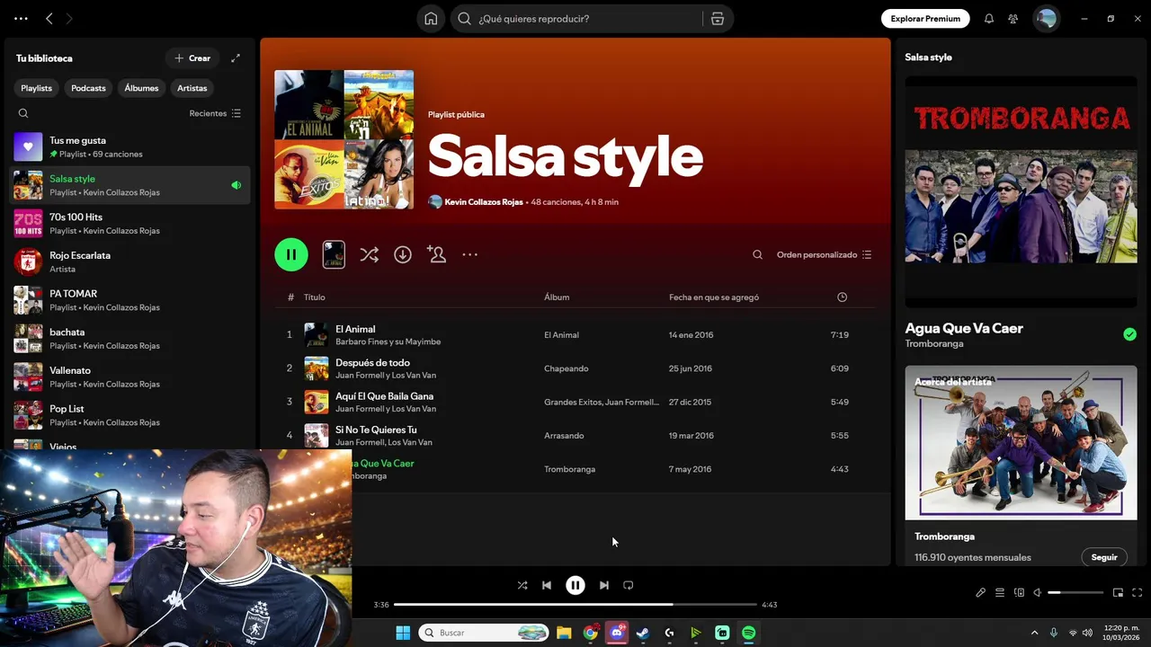Open the user profile avatar menu
The image size is (1151, 647).
click(1046, 18)
